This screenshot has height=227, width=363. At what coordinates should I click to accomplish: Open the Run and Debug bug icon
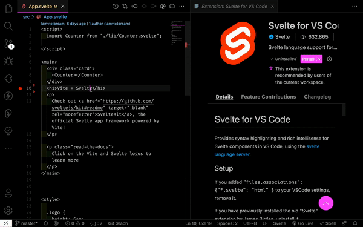[8, 61]
